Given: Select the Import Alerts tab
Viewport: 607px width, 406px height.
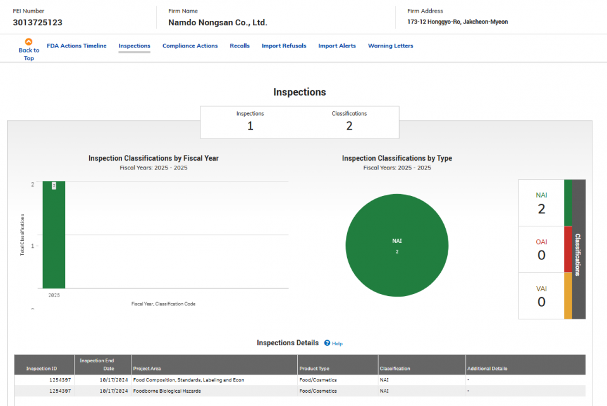Looking at the screenshot, I should (x=337, y=46).
